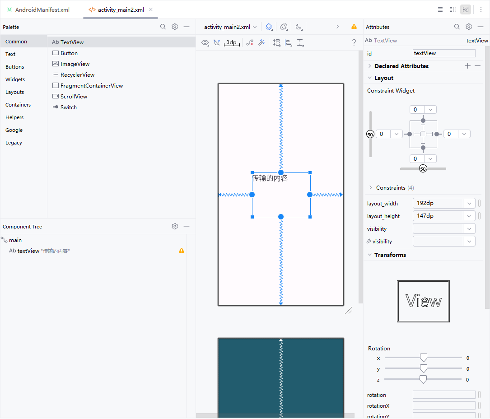The image size is (490, 419).
Task: Close activity_main2.xml tab
Action: coord(151,9)
